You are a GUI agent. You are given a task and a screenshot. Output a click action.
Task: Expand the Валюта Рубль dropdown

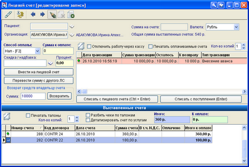tap(236, 27)
